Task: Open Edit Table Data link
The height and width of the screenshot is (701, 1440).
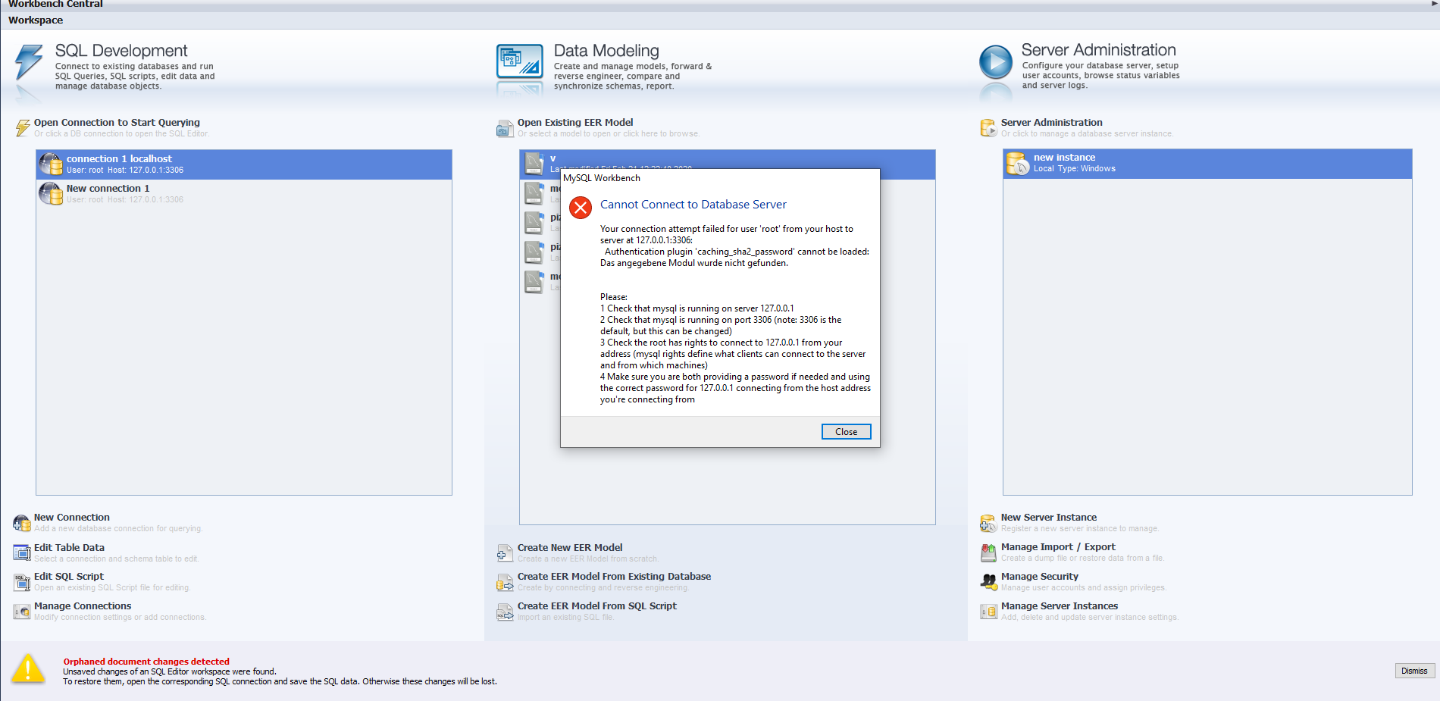Action: pos(69,548)
